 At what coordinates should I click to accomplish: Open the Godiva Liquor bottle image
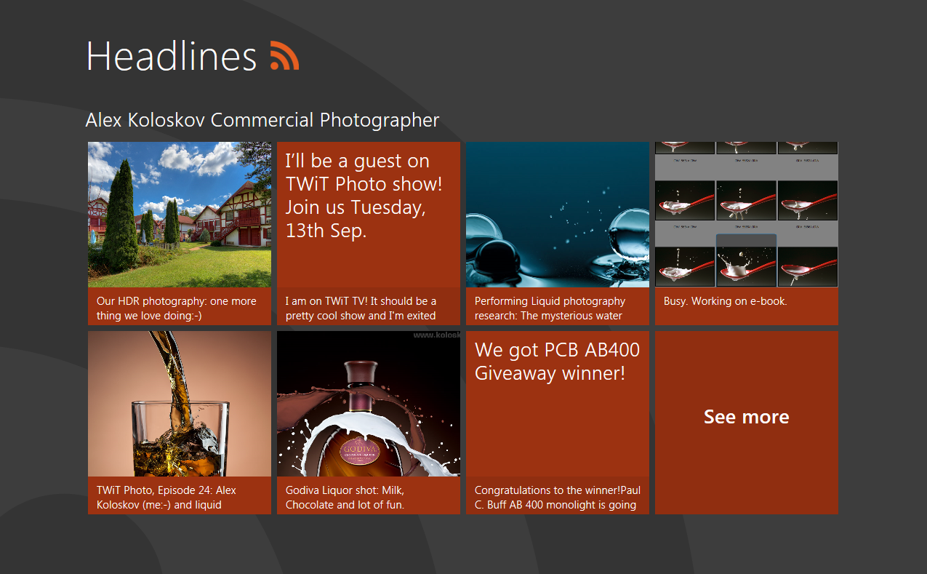[x=369, y=404]
